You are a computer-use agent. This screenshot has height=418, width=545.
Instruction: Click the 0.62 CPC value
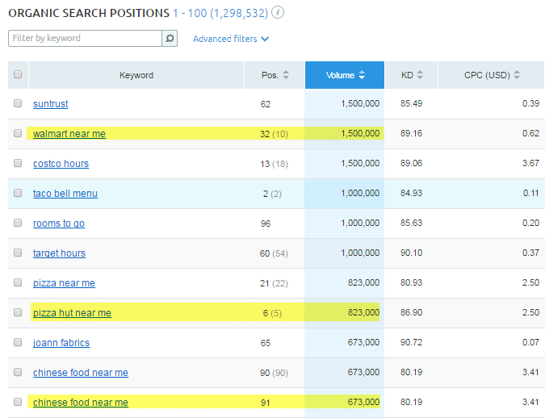tap(530, 133)
